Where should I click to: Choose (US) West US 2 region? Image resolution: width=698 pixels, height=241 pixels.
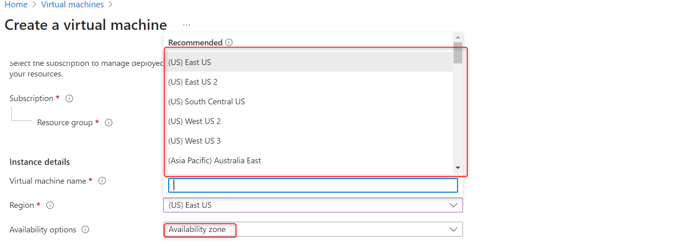194,121
